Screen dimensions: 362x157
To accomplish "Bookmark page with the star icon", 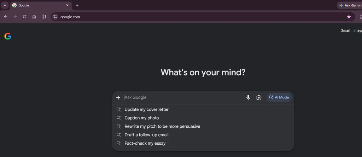I will pyautogui.click(x=349, y=17).
